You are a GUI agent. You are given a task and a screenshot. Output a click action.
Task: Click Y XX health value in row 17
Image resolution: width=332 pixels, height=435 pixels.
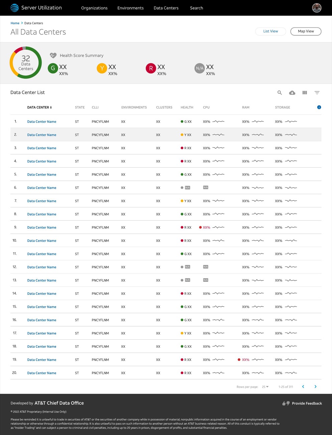188,333
